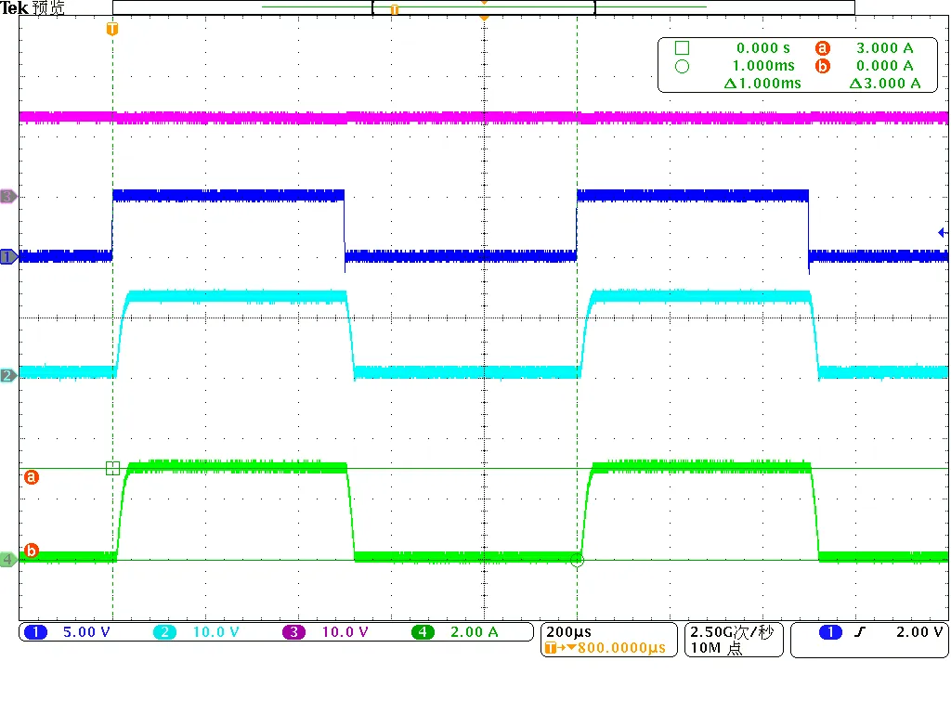Click the green channel 4 ground marker

click(7, 559)
